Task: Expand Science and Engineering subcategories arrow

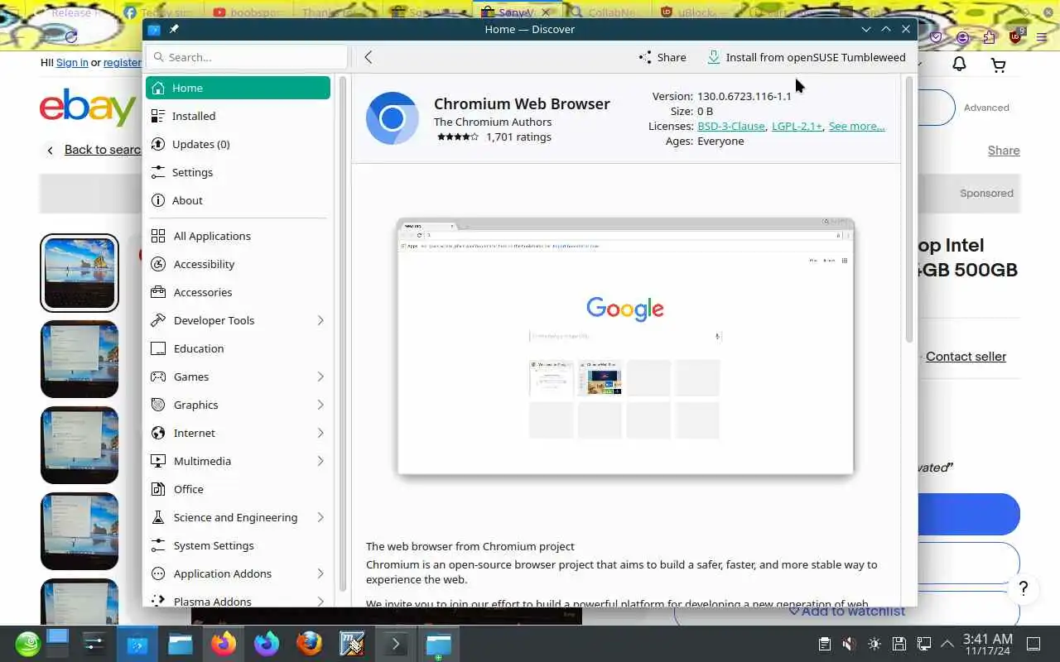Action: pos(320,517)
